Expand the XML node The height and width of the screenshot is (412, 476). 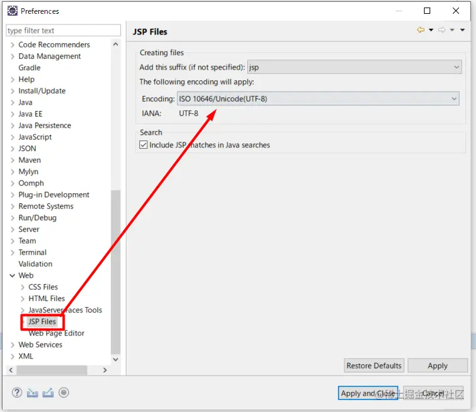[13, 356]
